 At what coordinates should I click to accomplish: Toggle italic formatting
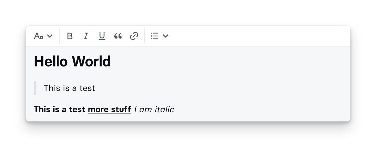pyautogui.click(x=86, y=36)
